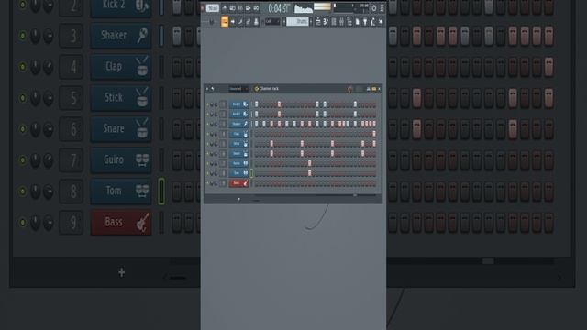Open the Piano roll view icon in the toolbar
Screen dimensions: 587x330
[326, 22]
